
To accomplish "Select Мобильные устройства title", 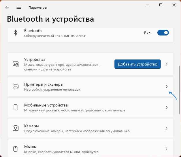I will tap(46, 105).
